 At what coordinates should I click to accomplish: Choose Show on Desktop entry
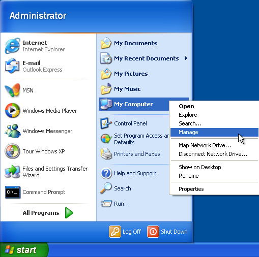(214, 167)
